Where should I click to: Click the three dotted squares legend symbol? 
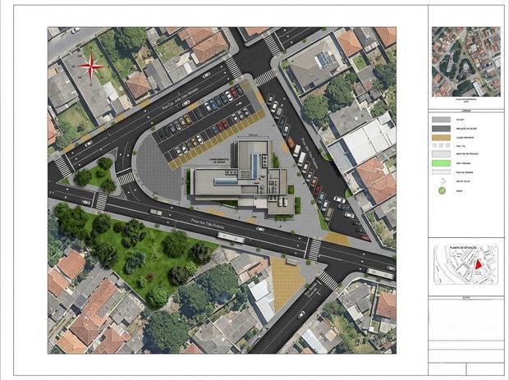(x=441, y=146)
